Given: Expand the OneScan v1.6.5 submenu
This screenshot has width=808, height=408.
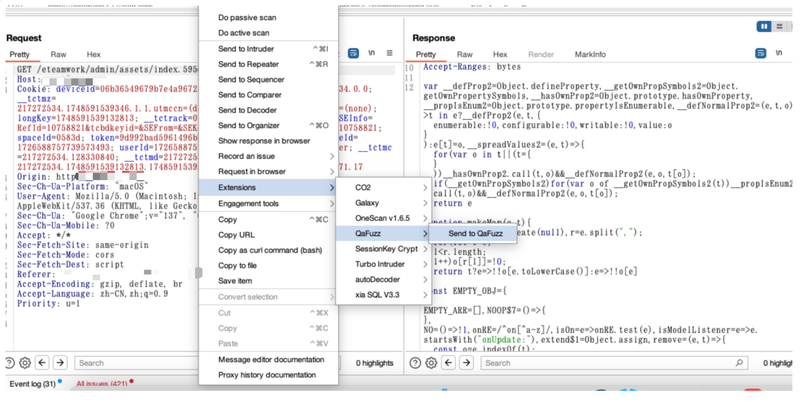Looking at the screenshot, I should 383,218.
